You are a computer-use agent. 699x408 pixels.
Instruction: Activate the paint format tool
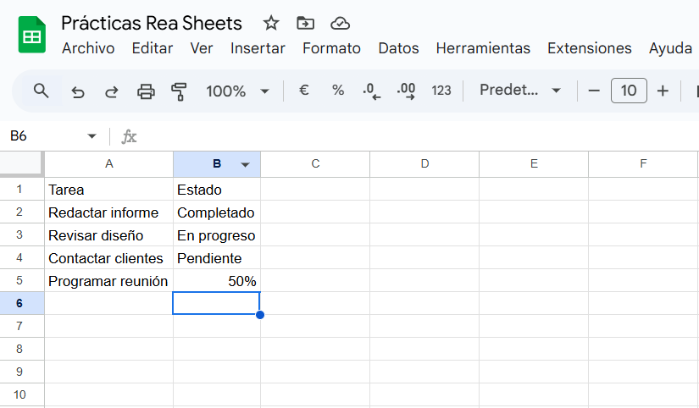pos(179,91)
